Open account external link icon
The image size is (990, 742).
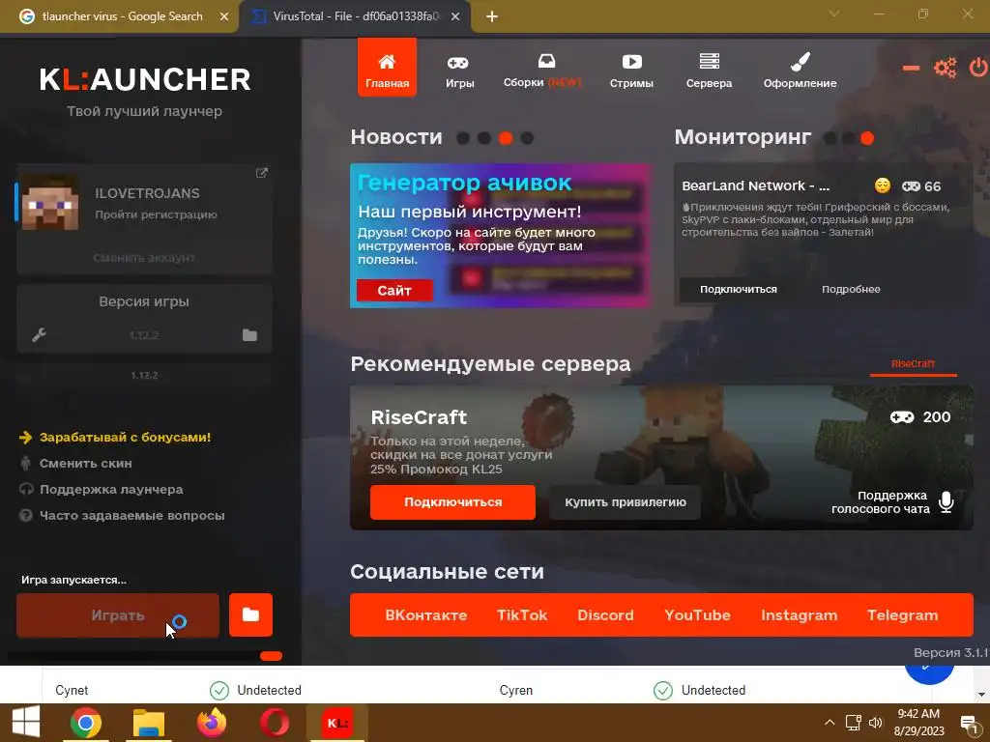click(x=261, y=173)
